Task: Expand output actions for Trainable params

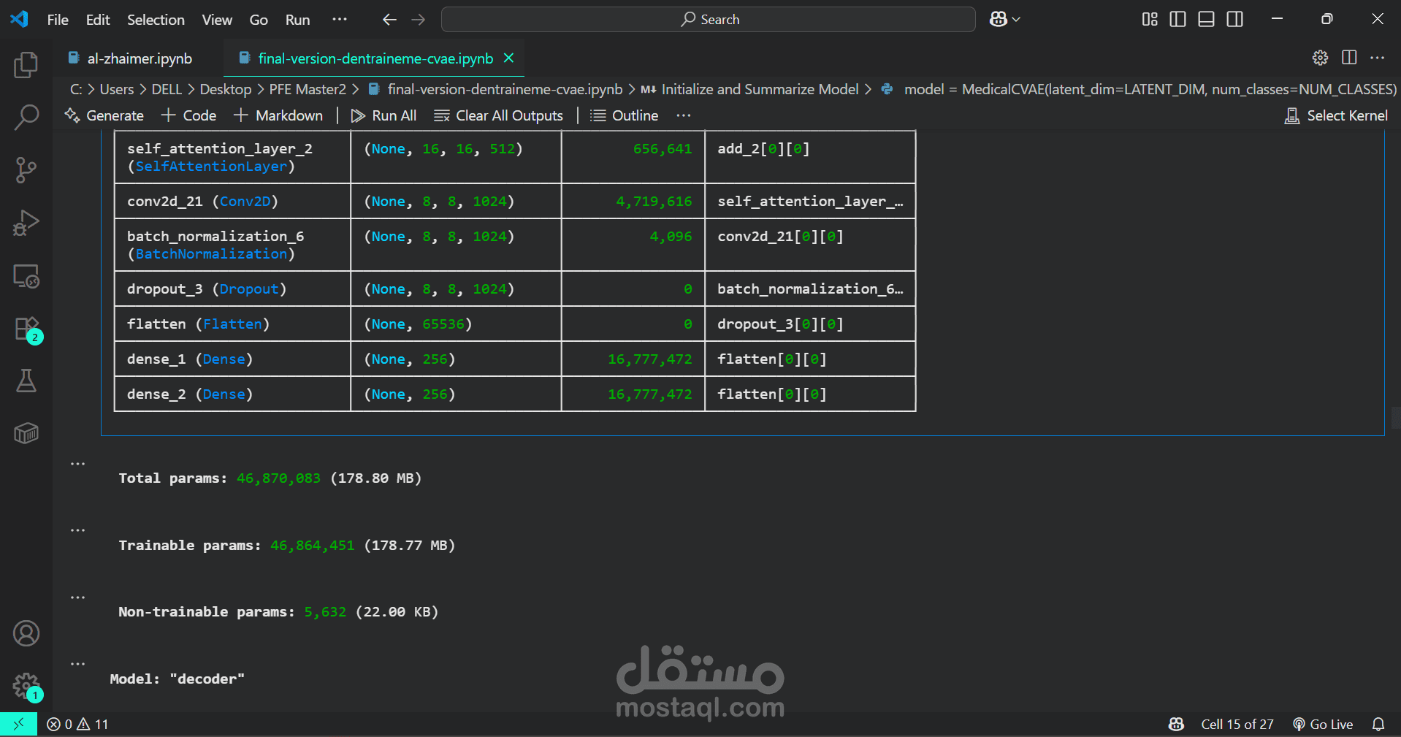Action: pyautogui.click(x=78, y=530)
